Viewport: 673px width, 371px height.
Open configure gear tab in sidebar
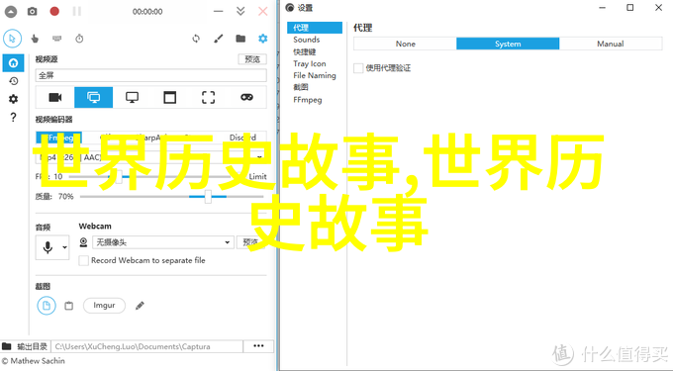coord(13,99)
